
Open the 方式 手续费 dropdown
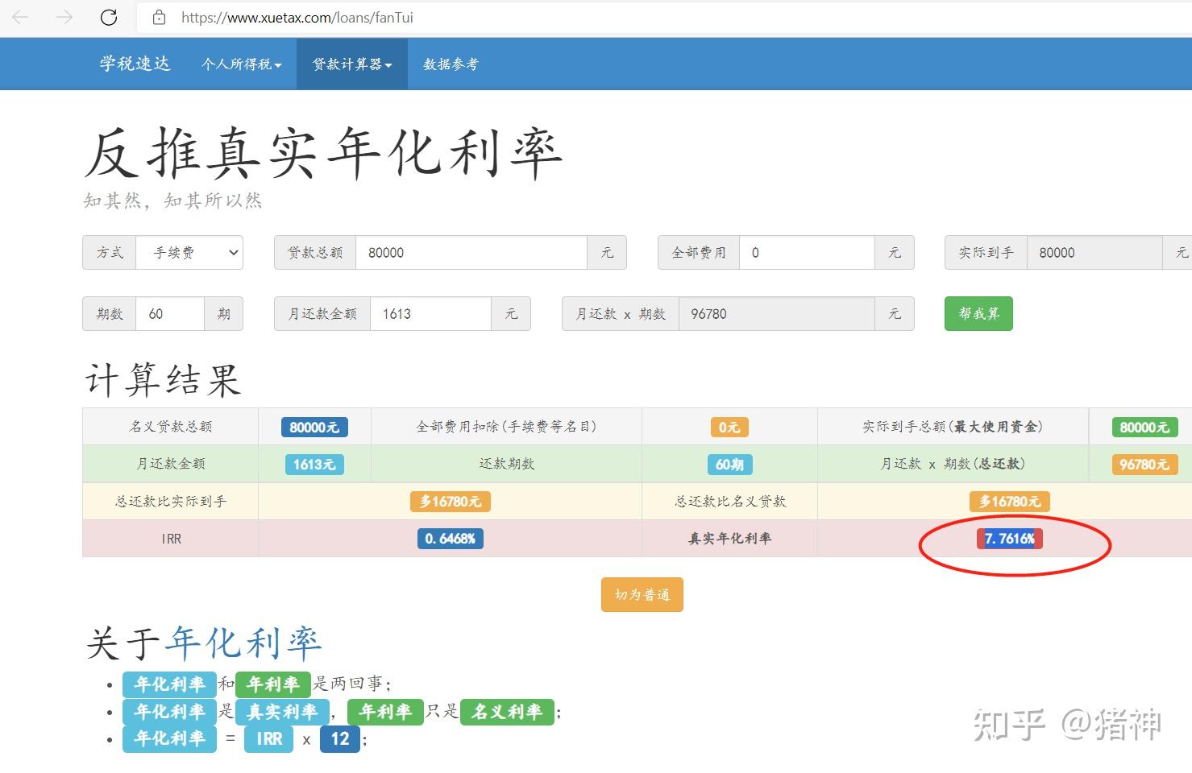click(x=189, y=252)
